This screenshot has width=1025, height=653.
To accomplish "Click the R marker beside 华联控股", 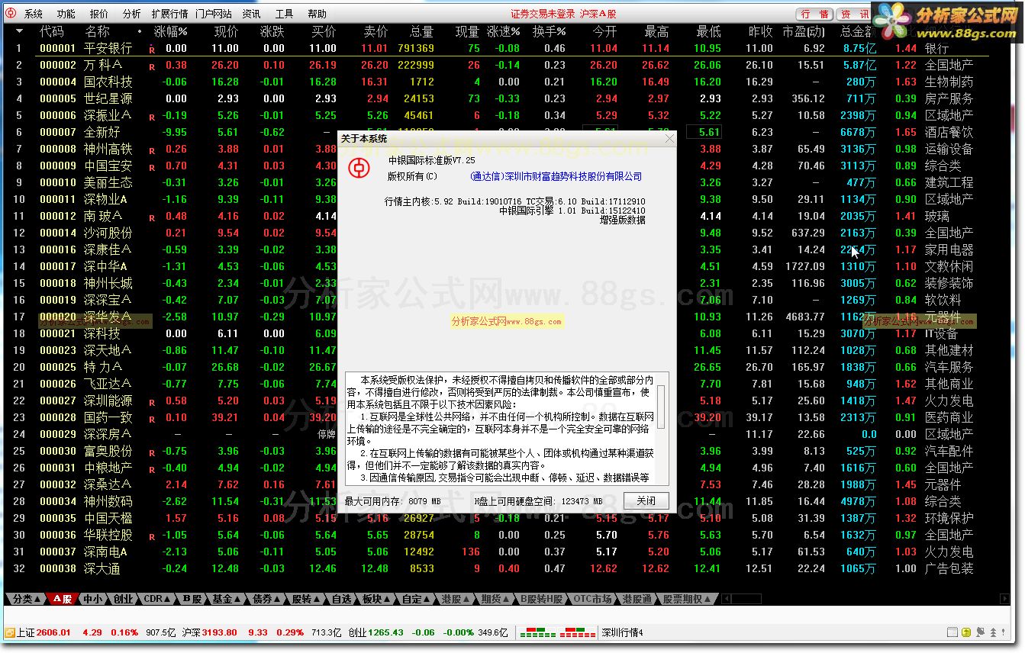I will pyautogui.click(x=152, y=536).
